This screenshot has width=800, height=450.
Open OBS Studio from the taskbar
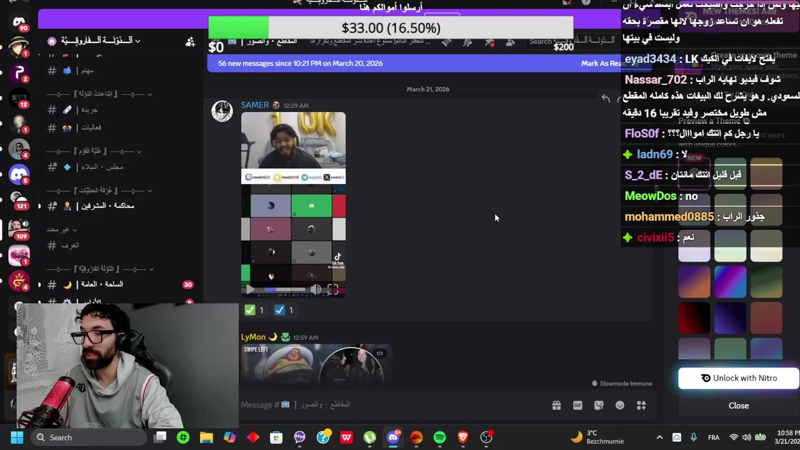486,437
